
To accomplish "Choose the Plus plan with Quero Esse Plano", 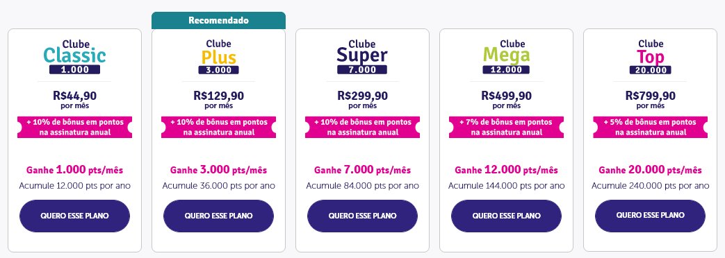I will pyautogui.click(x=219, y=216).
